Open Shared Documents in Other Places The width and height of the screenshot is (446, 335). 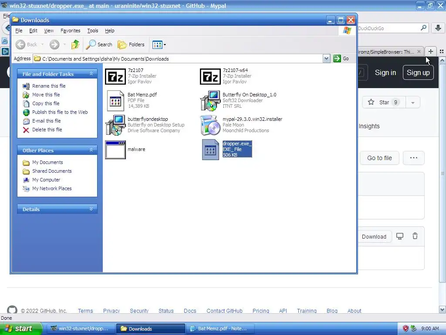(x=52, y=171)
